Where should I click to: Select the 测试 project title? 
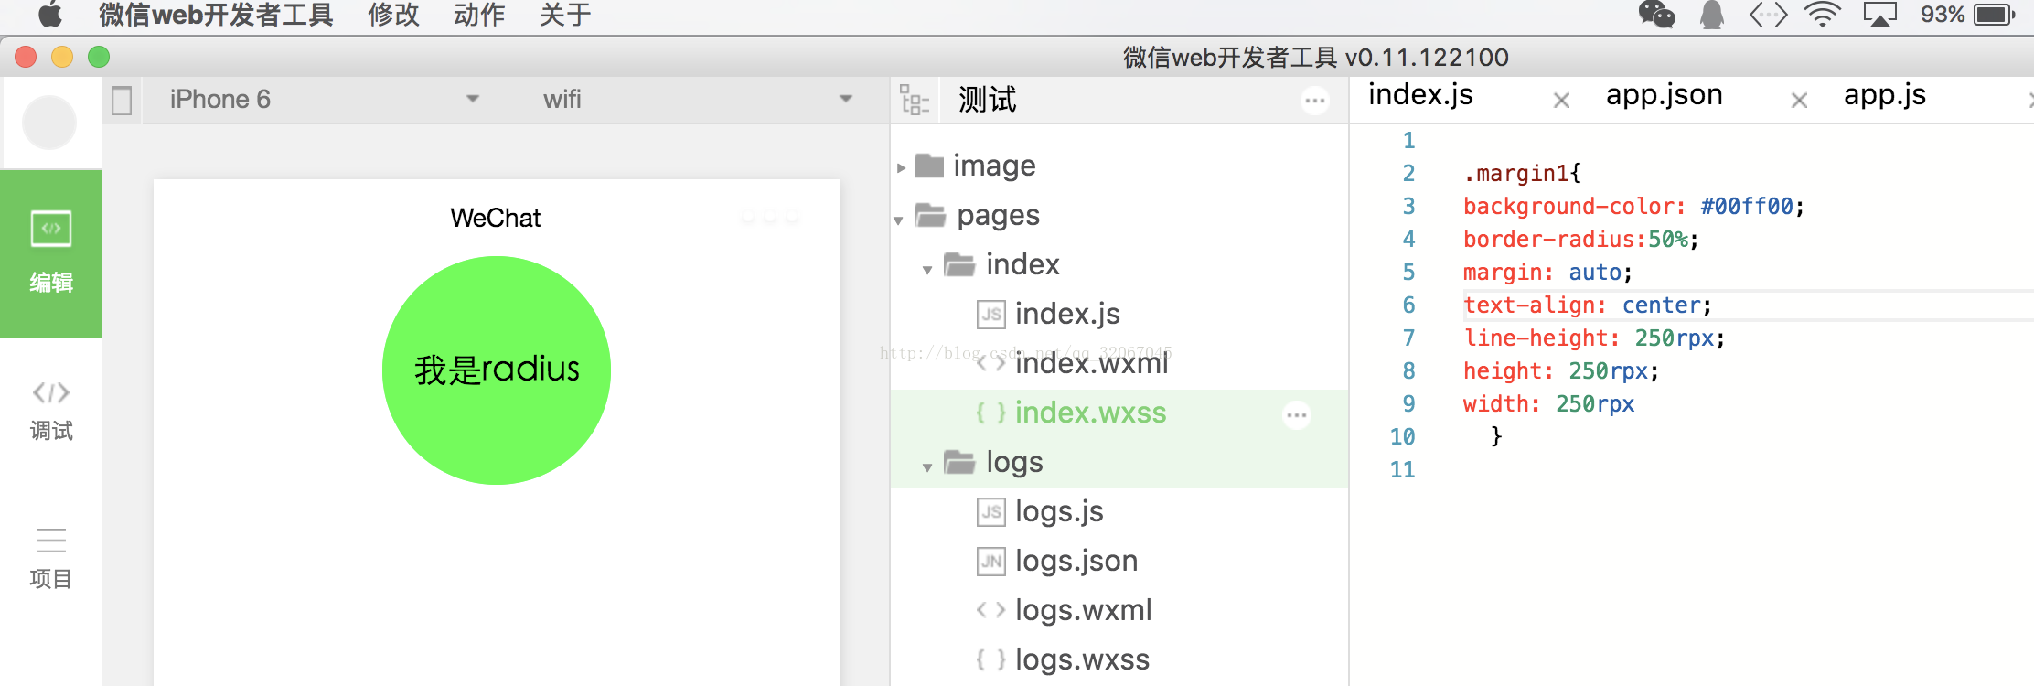point(988,99)
